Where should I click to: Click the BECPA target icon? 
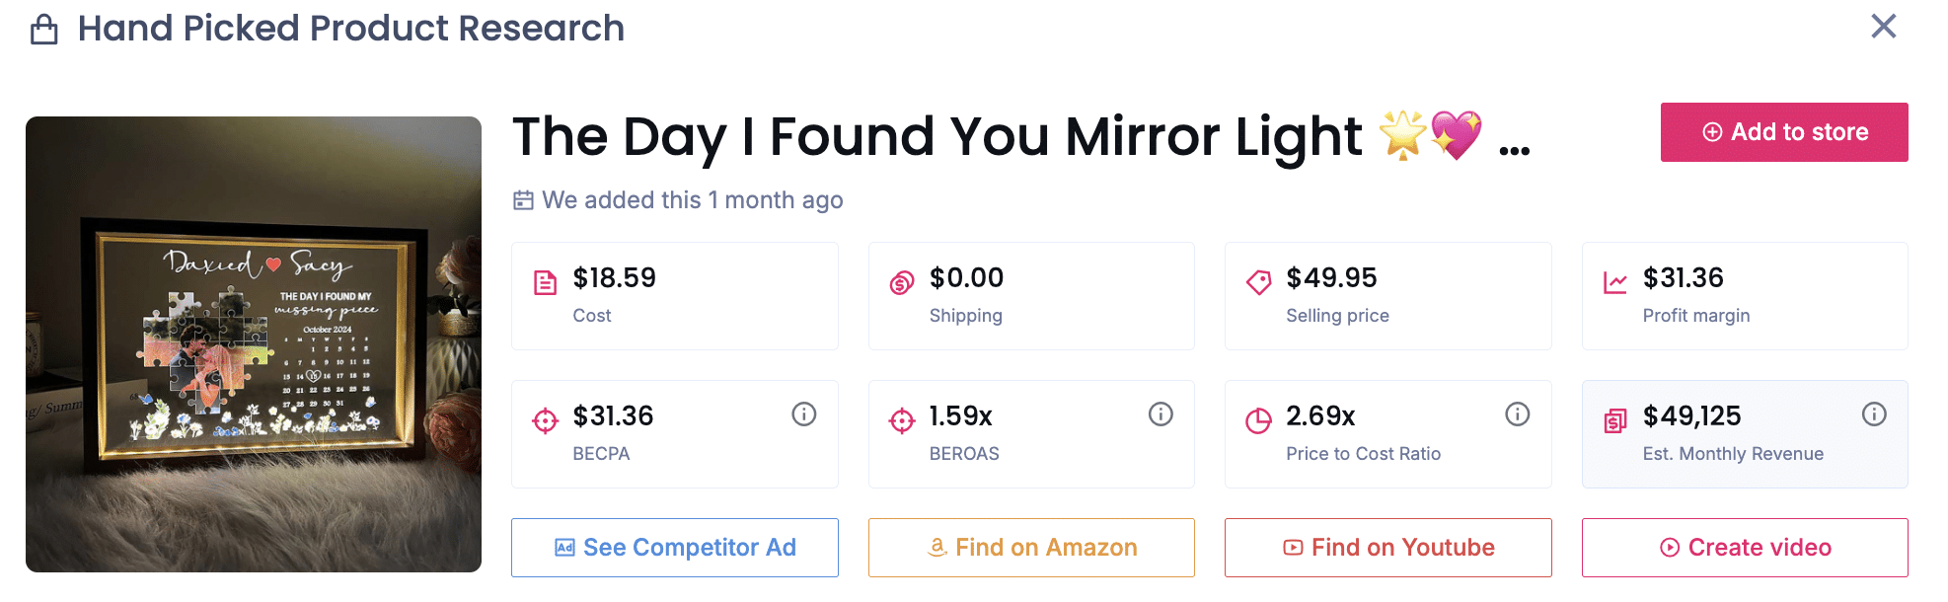click(545, 418)
